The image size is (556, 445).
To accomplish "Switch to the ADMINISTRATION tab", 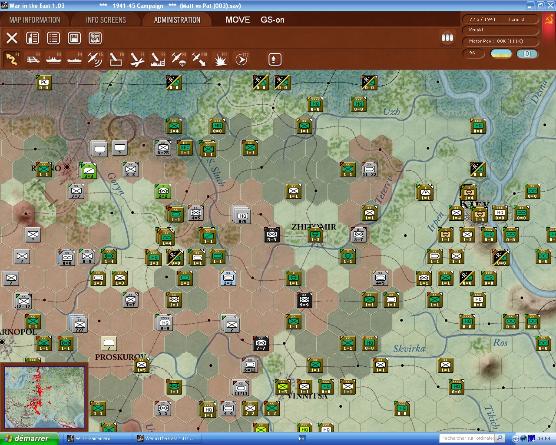I will tap(177, 20).
